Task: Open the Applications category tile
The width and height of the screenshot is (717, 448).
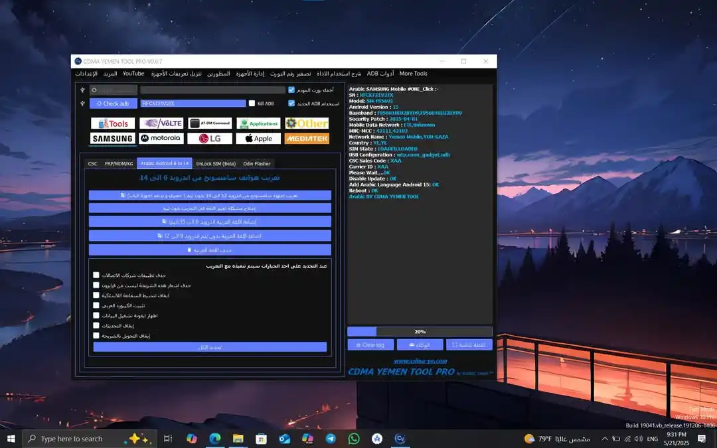Action: pos(258,123)
